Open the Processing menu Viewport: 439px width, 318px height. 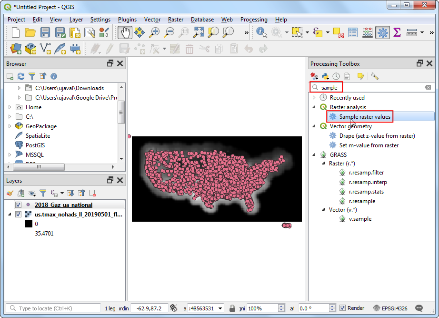pos(253,20)
